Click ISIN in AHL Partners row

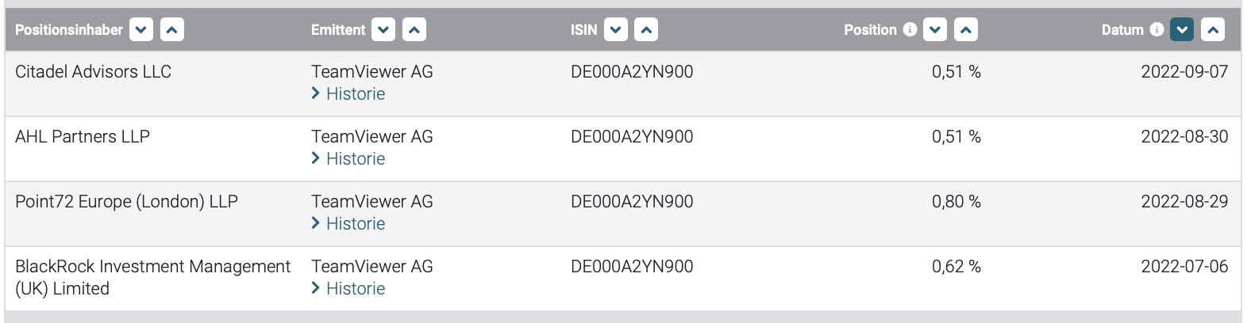[631, 136]
